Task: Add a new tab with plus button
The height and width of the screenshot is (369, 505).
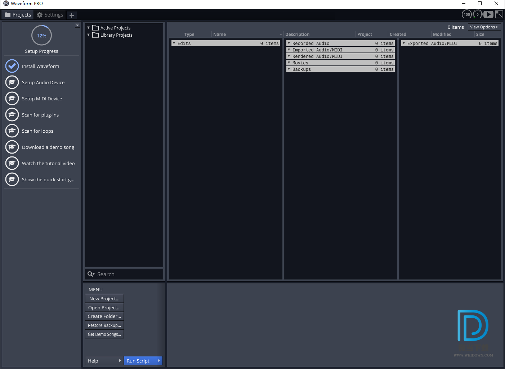Action: point(72,15)
